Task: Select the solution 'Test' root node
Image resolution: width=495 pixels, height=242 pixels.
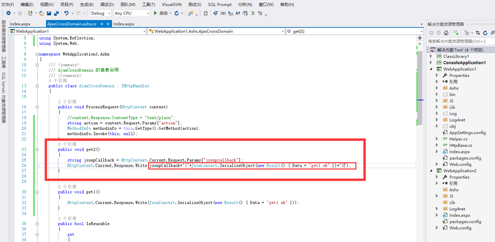Action: [460, 50]
